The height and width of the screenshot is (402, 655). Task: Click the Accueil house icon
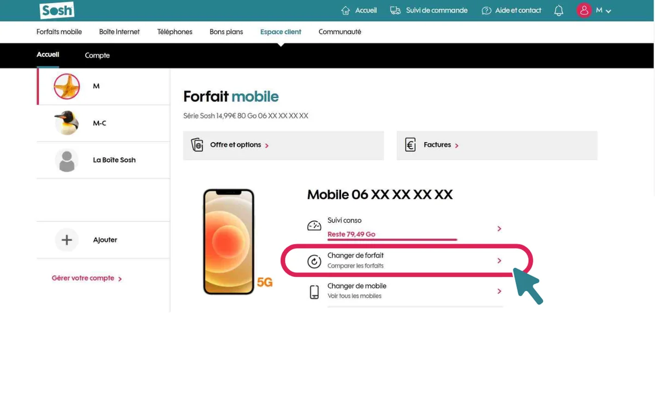[346, 10]
